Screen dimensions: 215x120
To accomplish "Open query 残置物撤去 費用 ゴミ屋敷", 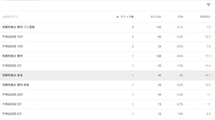I will click(18, 27).
